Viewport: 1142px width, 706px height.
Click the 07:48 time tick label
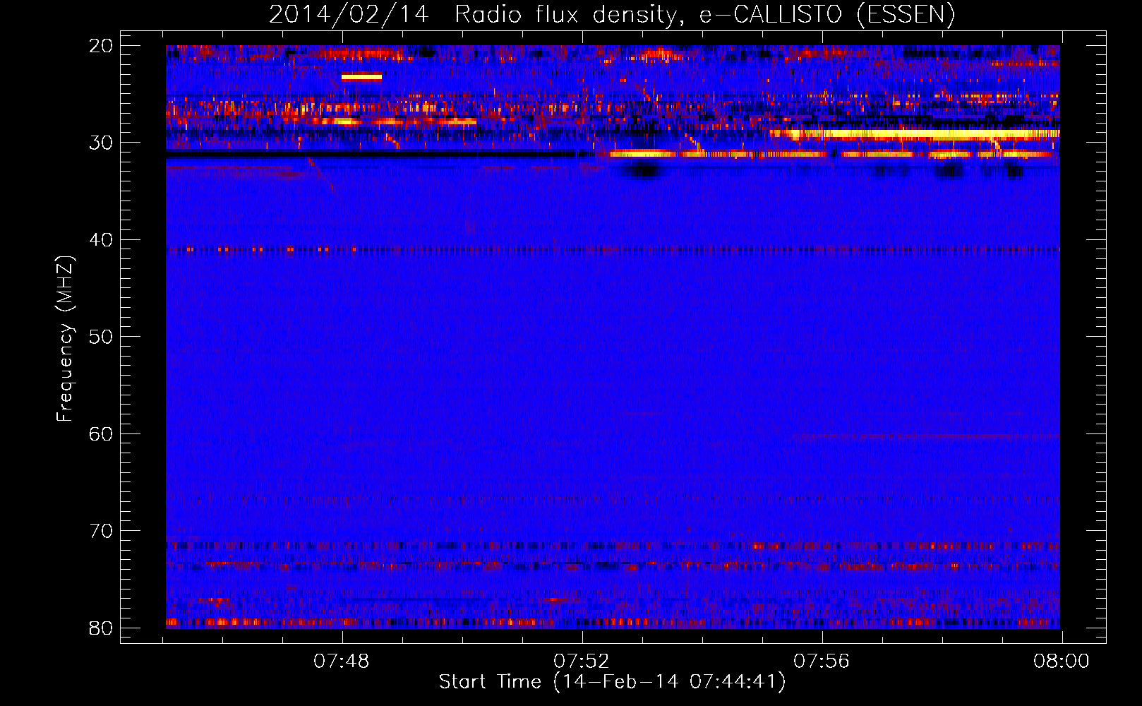(x=342, y=662)
